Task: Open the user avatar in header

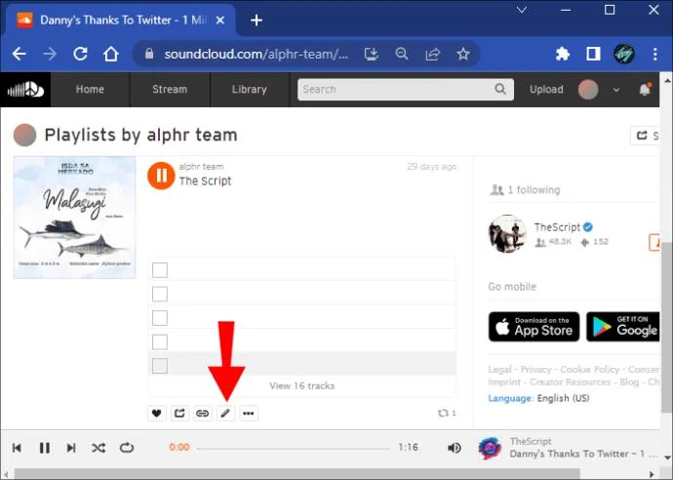Action: [x=588, y=90]
